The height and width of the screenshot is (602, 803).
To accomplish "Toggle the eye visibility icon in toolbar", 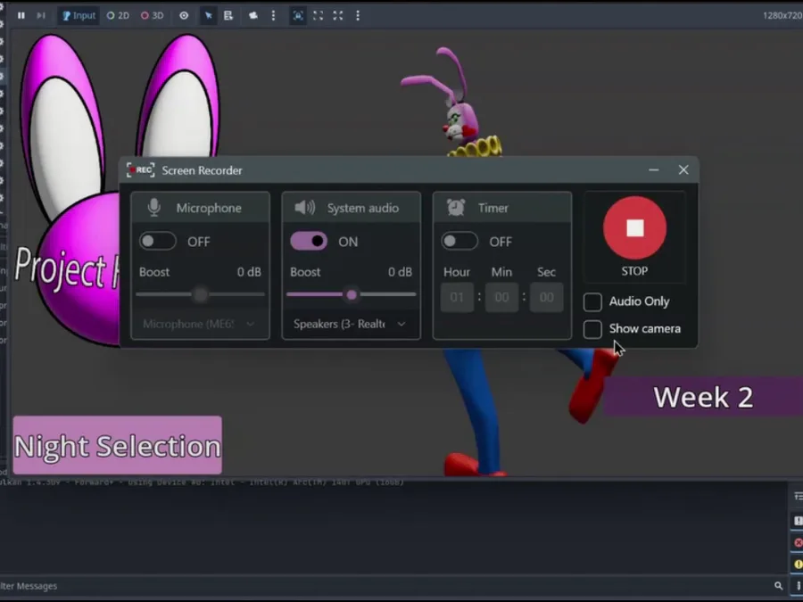I will tap(184, 16).
